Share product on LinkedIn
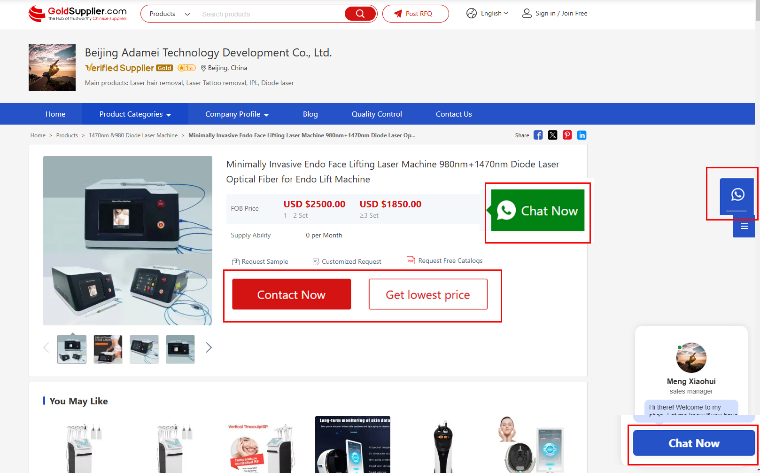760x473 pixels. pyautogui.click(x=582, y=135)
